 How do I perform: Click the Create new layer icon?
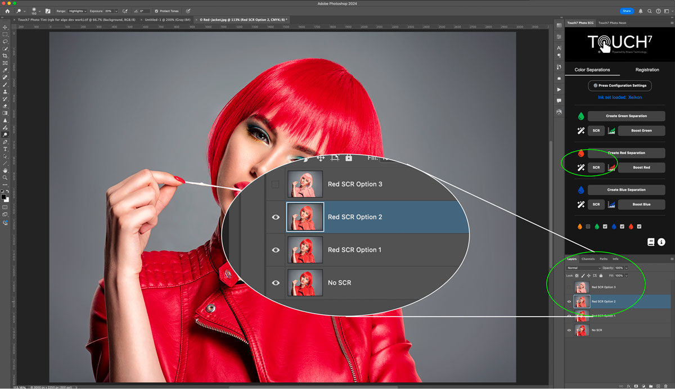pos(658,386)
